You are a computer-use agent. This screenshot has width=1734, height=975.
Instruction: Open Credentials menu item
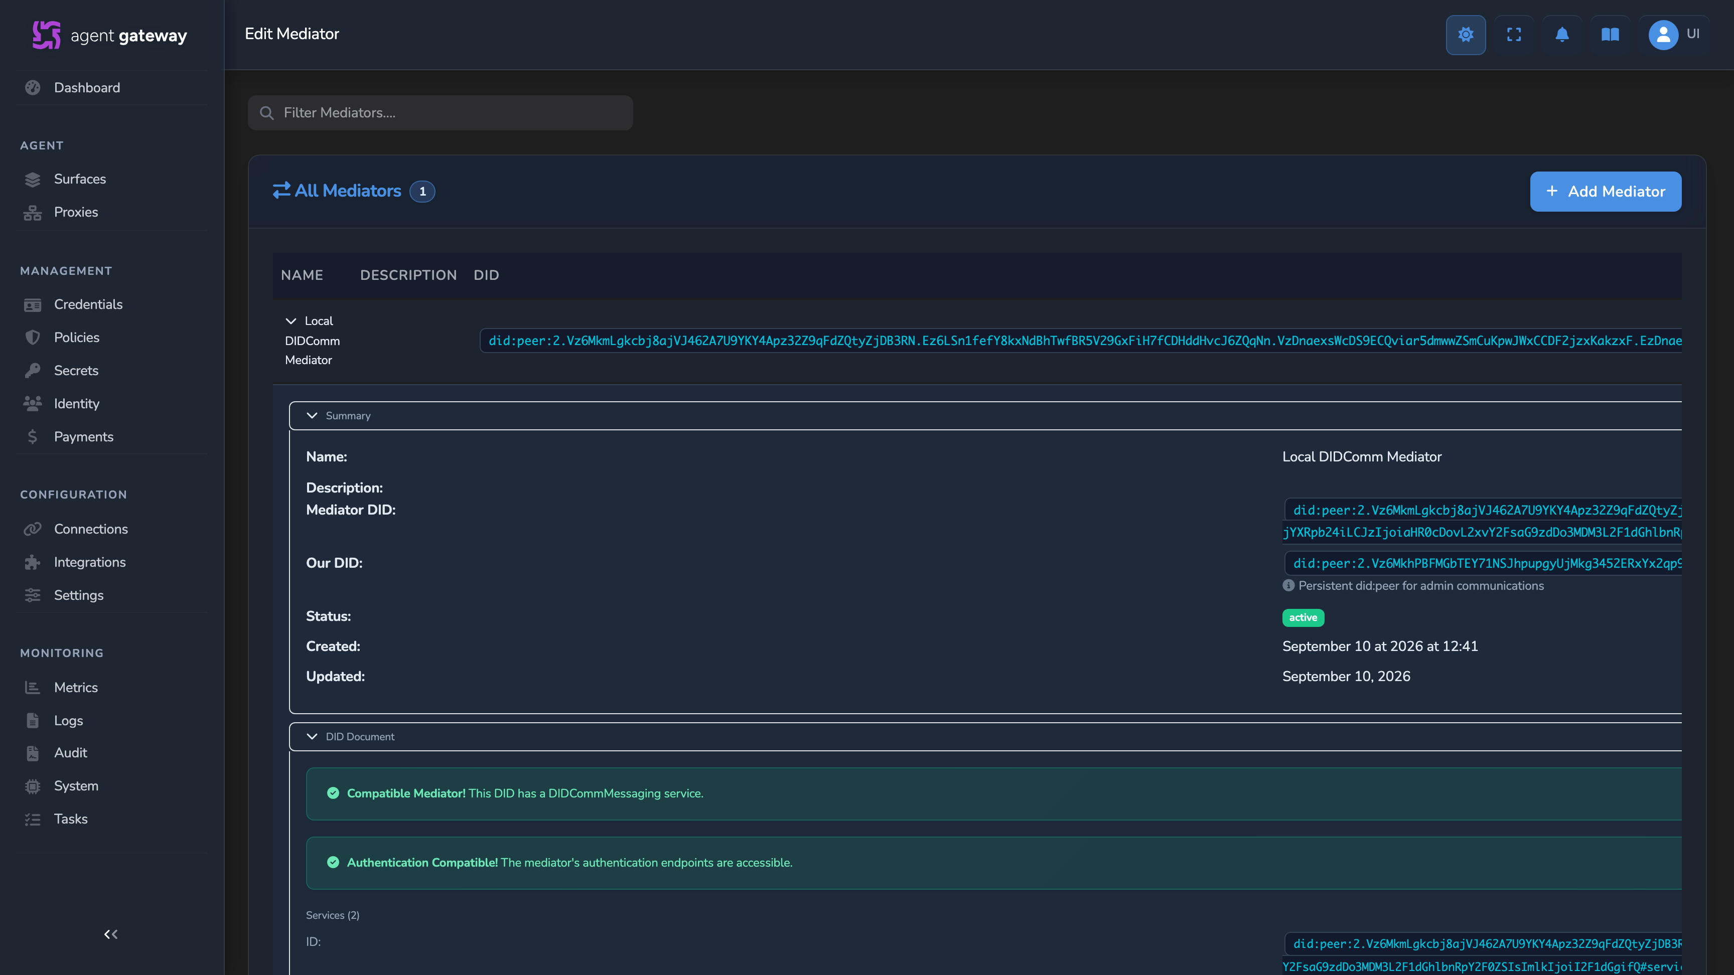(x=88, y=305)
